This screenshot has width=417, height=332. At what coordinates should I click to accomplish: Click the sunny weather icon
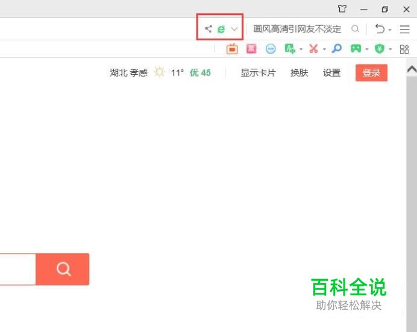160,72
